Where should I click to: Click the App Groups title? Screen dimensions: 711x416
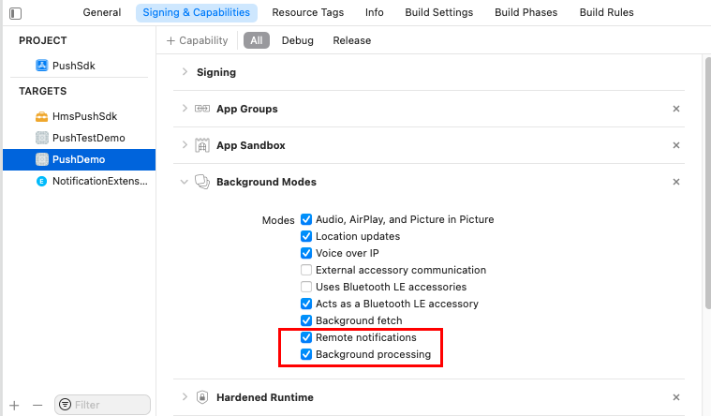coord(247,109)
